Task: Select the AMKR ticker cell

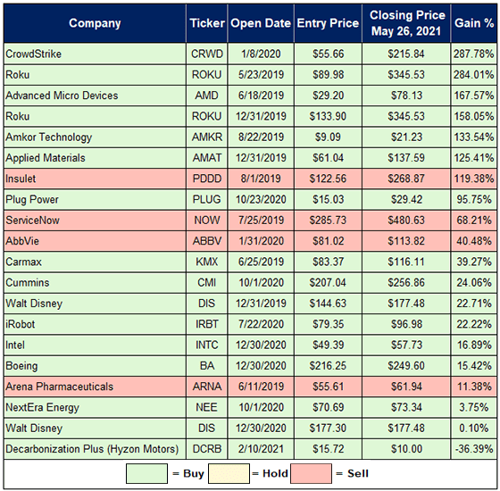Action: 207,137
